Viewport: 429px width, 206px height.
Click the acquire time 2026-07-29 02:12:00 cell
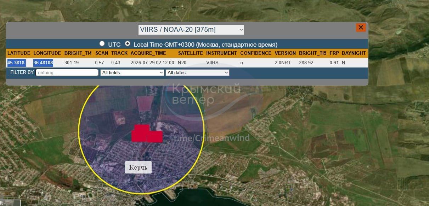click(x=152, y=63)
